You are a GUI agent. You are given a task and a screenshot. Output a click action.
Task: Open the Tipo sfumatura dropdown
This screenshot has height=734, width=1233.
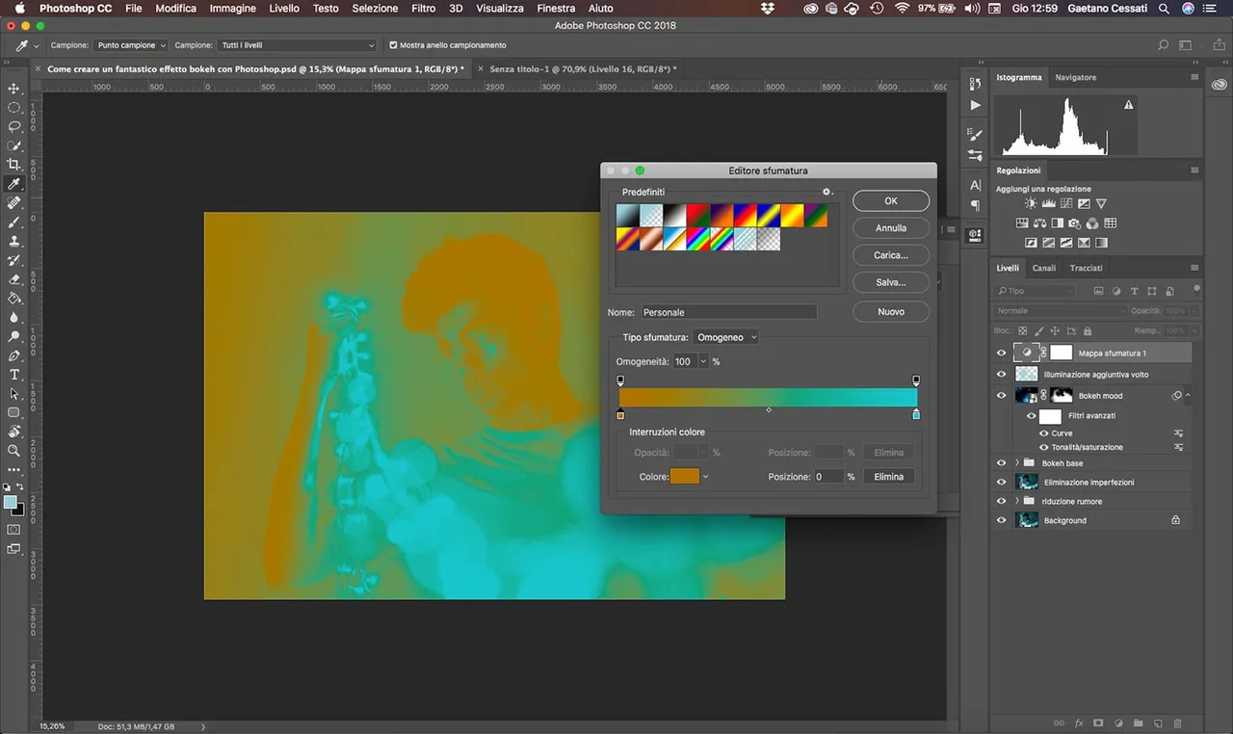coord(726,337)
